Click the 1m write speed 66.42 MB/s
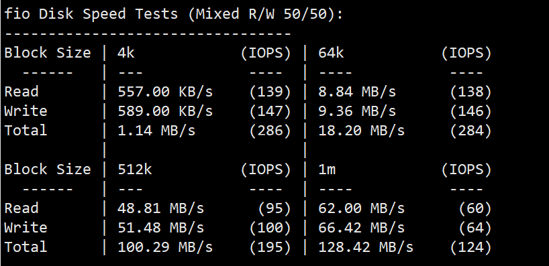The width and height of the screenshot is (549, 266). tap(361, 228)
